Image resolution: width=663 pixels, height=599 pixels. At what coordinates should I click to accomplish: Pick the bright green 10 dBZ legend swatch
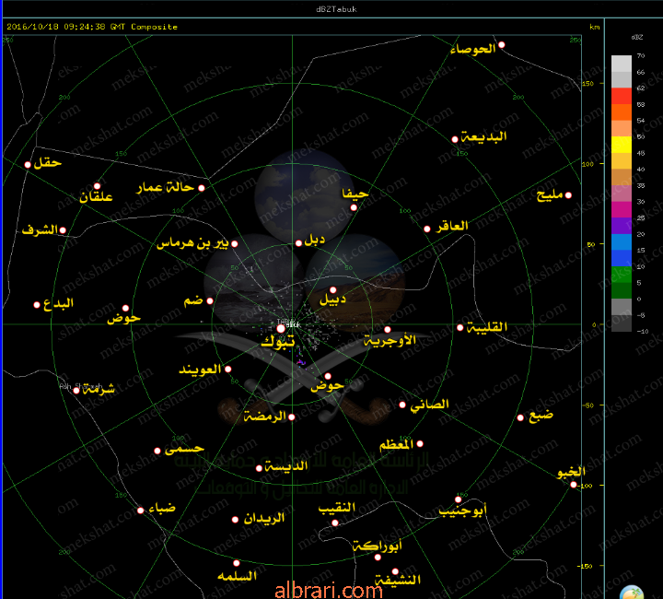pos(622,275)
